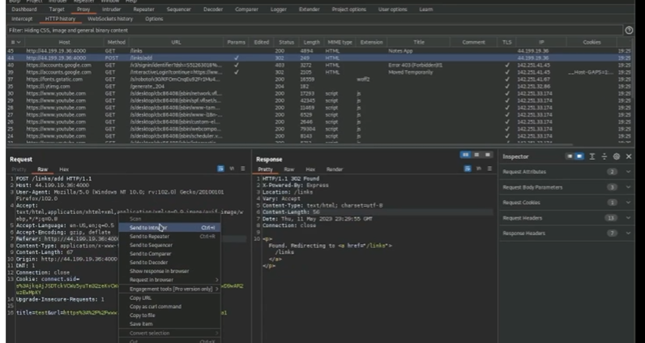Sort the history by Status column

click(x=286, y=41)
